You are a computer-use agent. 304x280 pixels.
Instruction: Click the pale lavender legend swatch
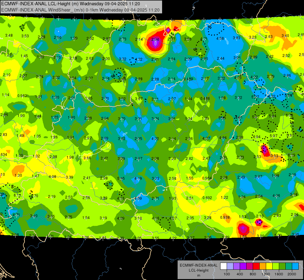(230, 266)
